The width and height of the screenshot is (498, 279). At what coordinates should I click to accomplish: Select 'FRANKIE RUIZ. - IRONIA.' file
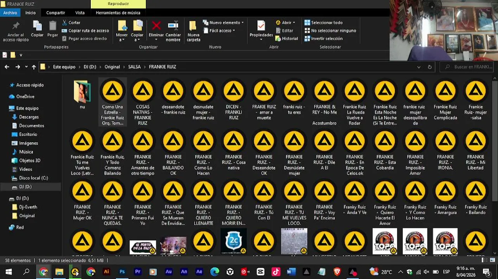(x=445, y=150)
